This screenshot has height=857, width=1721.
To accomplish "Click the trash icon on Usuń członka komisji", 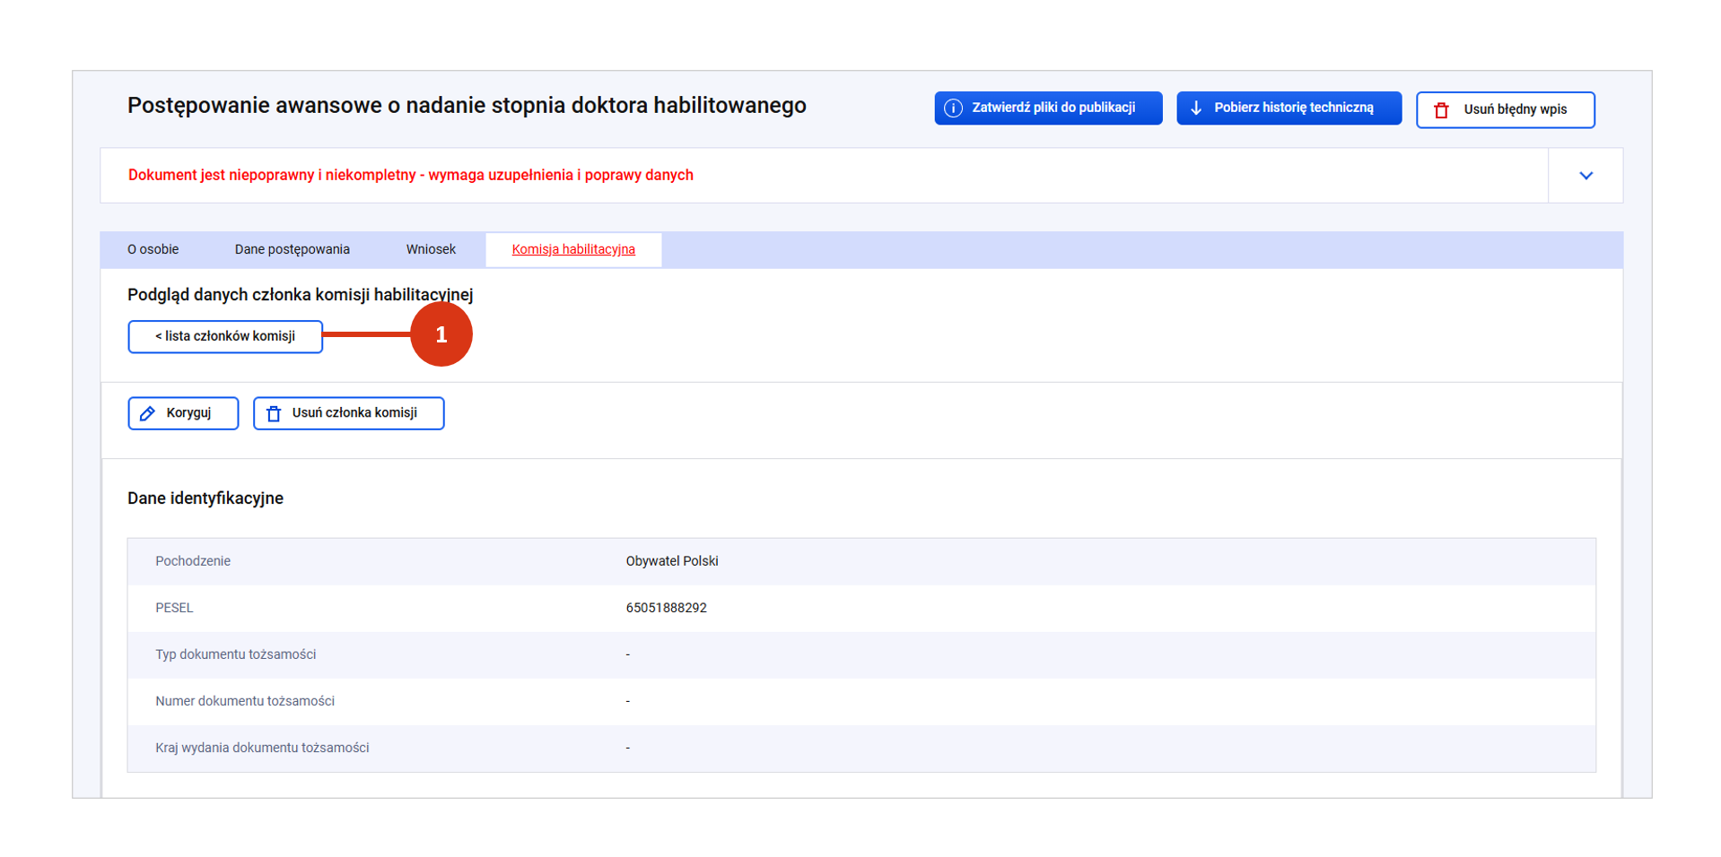I will (x=274, y=413).
